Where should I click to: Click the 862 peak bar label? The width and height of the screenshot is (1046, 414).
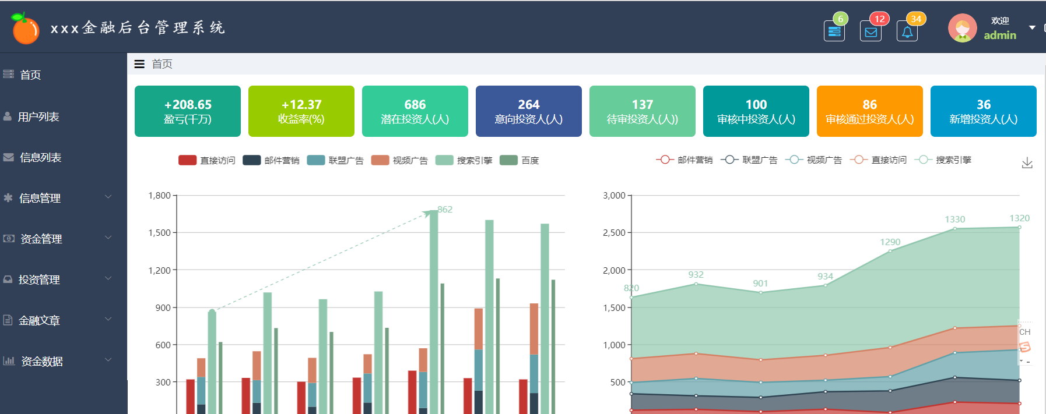[445, 210]
